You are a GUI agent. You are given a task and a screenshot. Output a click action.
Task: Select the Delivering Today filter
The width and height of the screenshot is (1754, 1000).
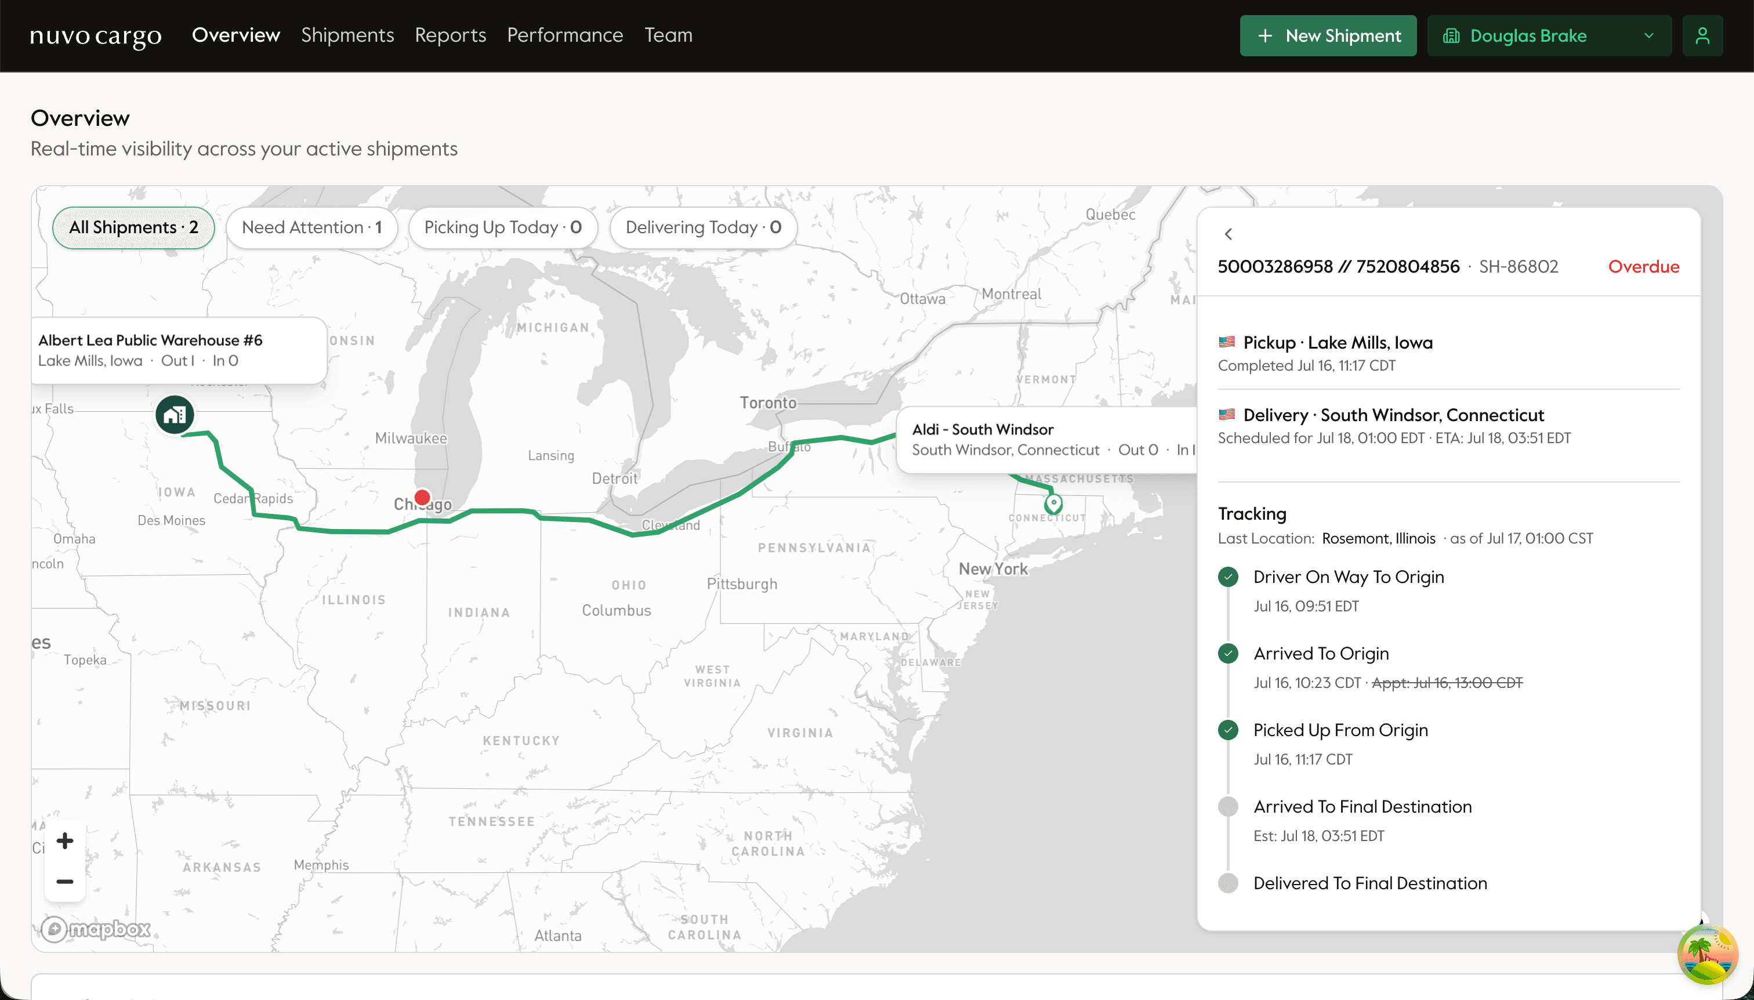703,227
